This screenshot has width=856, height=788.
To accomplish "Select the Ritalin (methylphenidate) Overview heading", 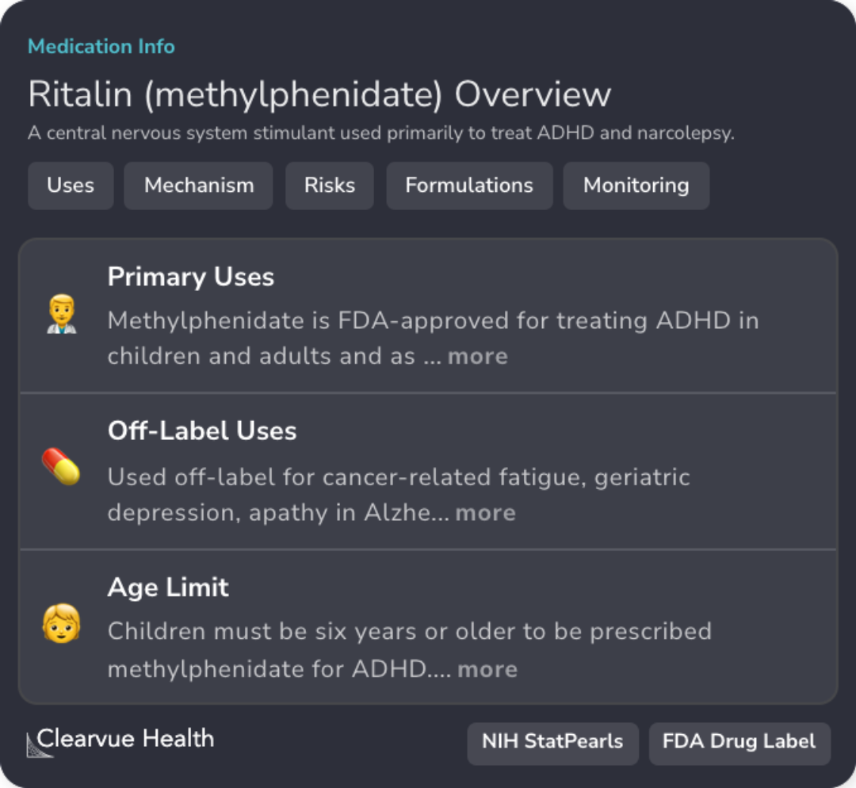I will (x=319, y=94).
